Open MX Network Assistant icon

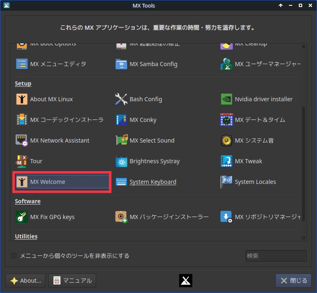pos(21,141)
